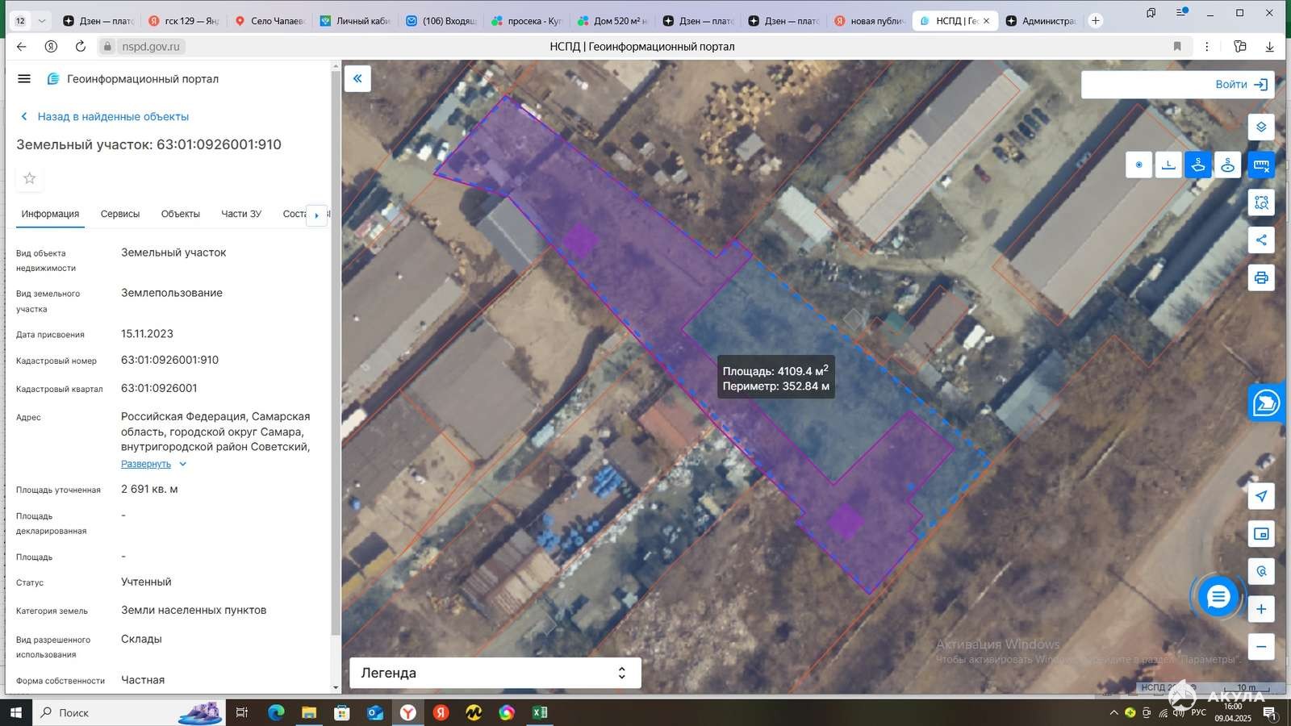
Task: Click the share map icon
Action: point(1261,240)
